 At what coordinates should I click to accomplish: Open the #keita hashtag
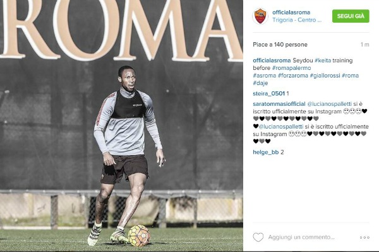[x=323, y=60]
